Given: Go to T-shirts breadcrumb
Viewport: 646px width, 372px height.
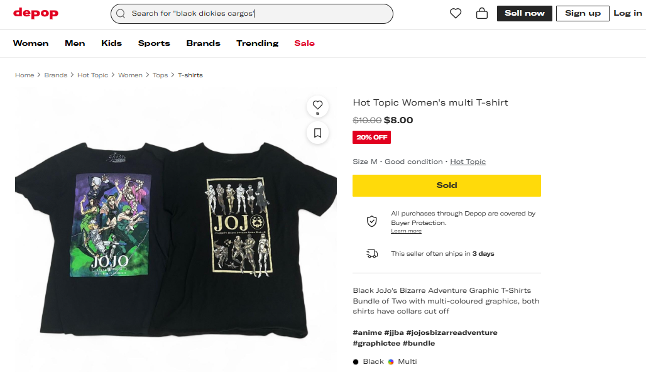Looking at the screenshot, I should (190, 75).
